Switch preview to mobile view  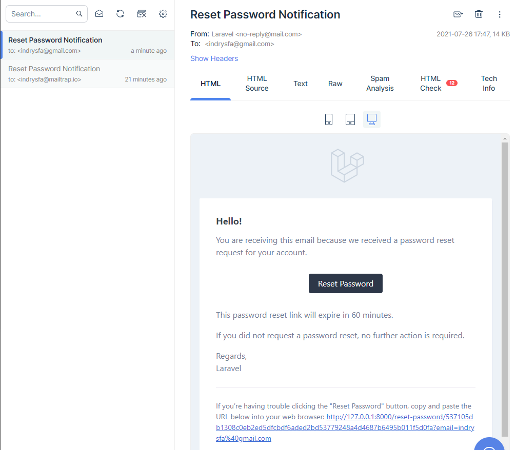tap(329, 119)
